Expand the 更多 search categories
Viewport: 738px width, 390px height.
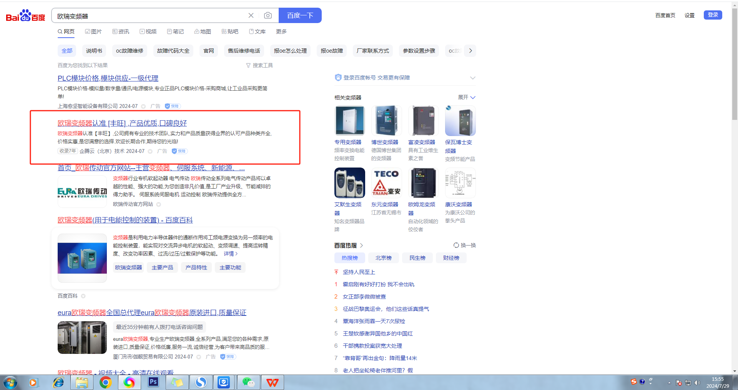(x=281, y=32)
